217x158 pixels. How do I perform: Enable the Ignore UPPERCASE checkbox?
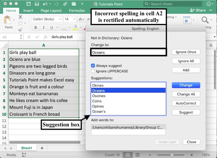[93, 71]
